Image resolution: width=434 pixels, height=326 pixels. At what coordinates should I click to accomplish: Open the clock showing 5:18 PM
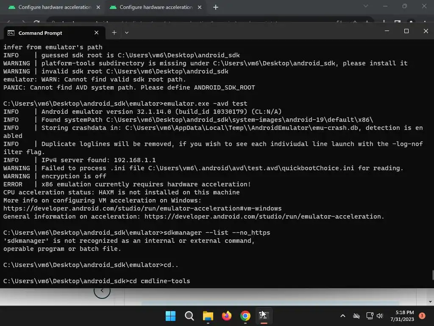tap(402, 316)
